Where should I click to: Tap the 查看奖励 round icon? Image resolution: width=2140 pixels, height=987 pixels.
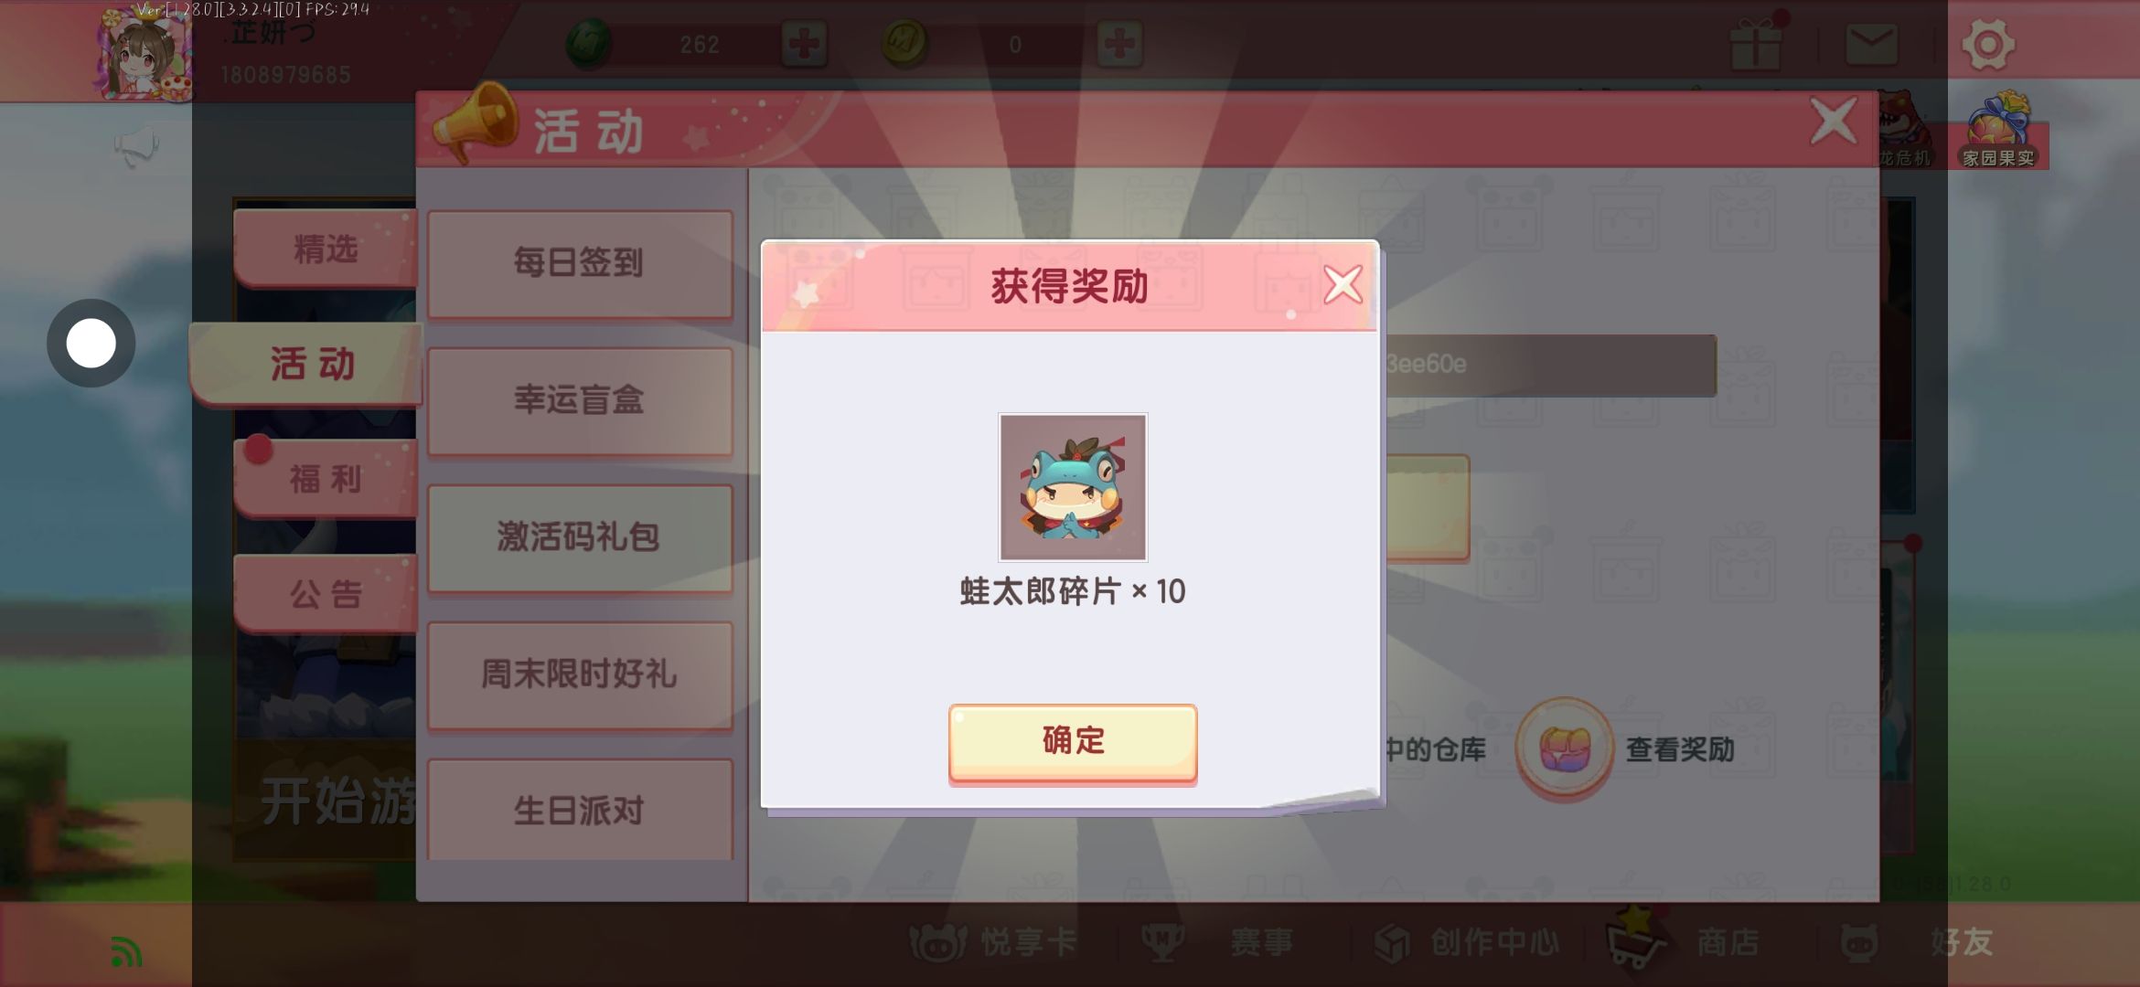click(1565, 749)
